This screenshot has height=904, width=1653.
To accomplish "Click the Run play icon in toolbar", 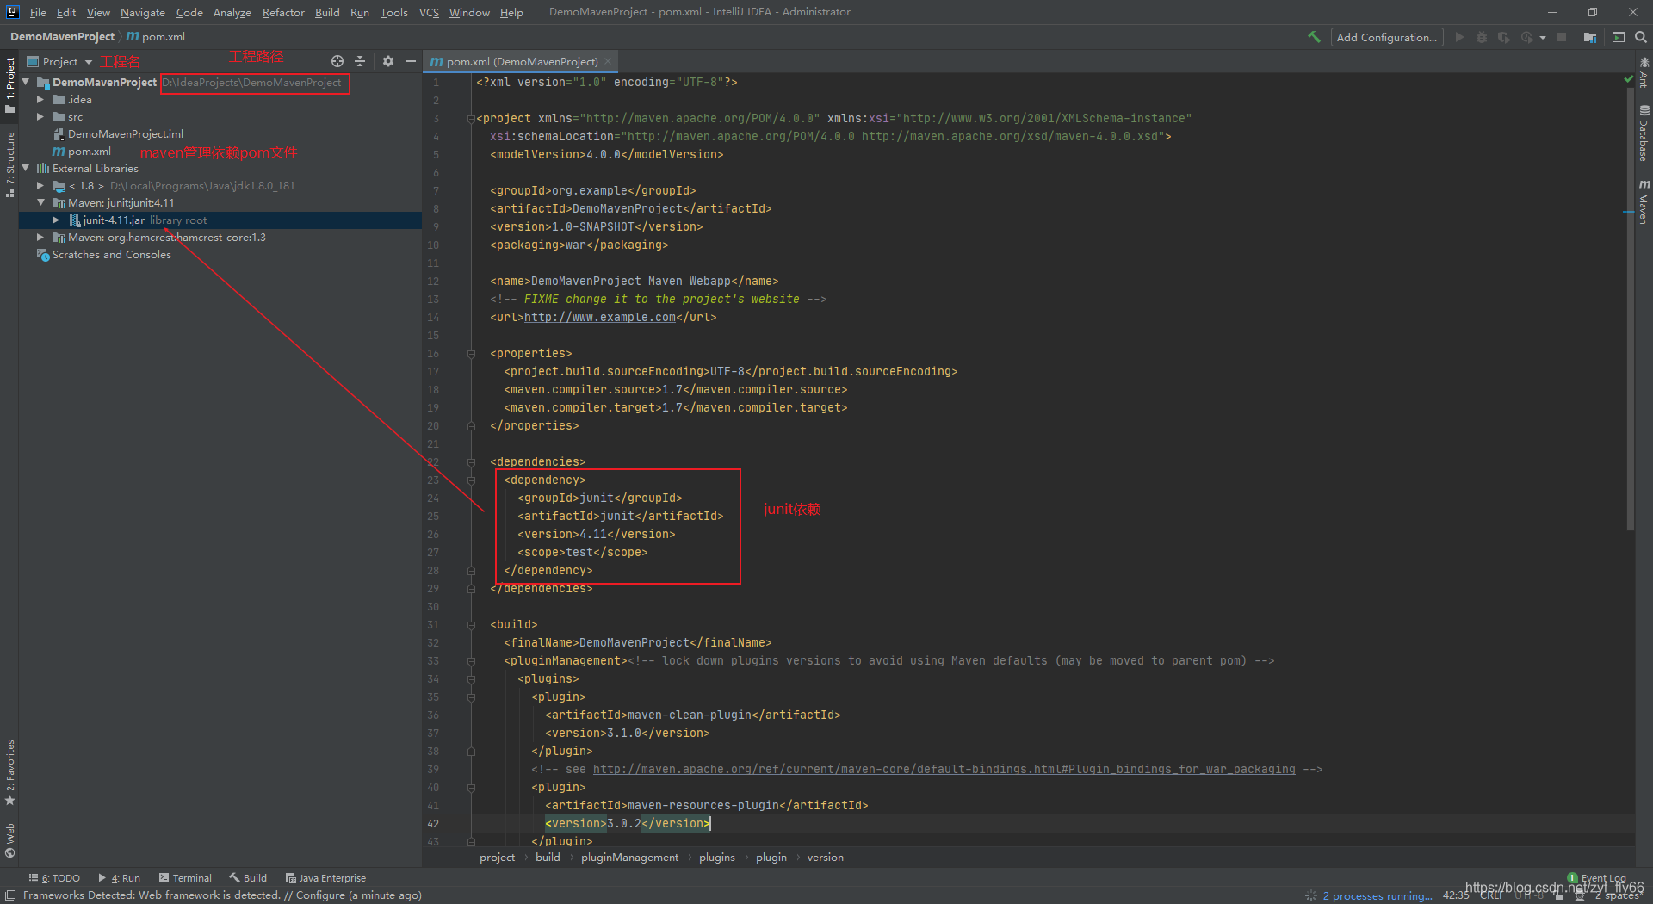I will (1459, 37).
